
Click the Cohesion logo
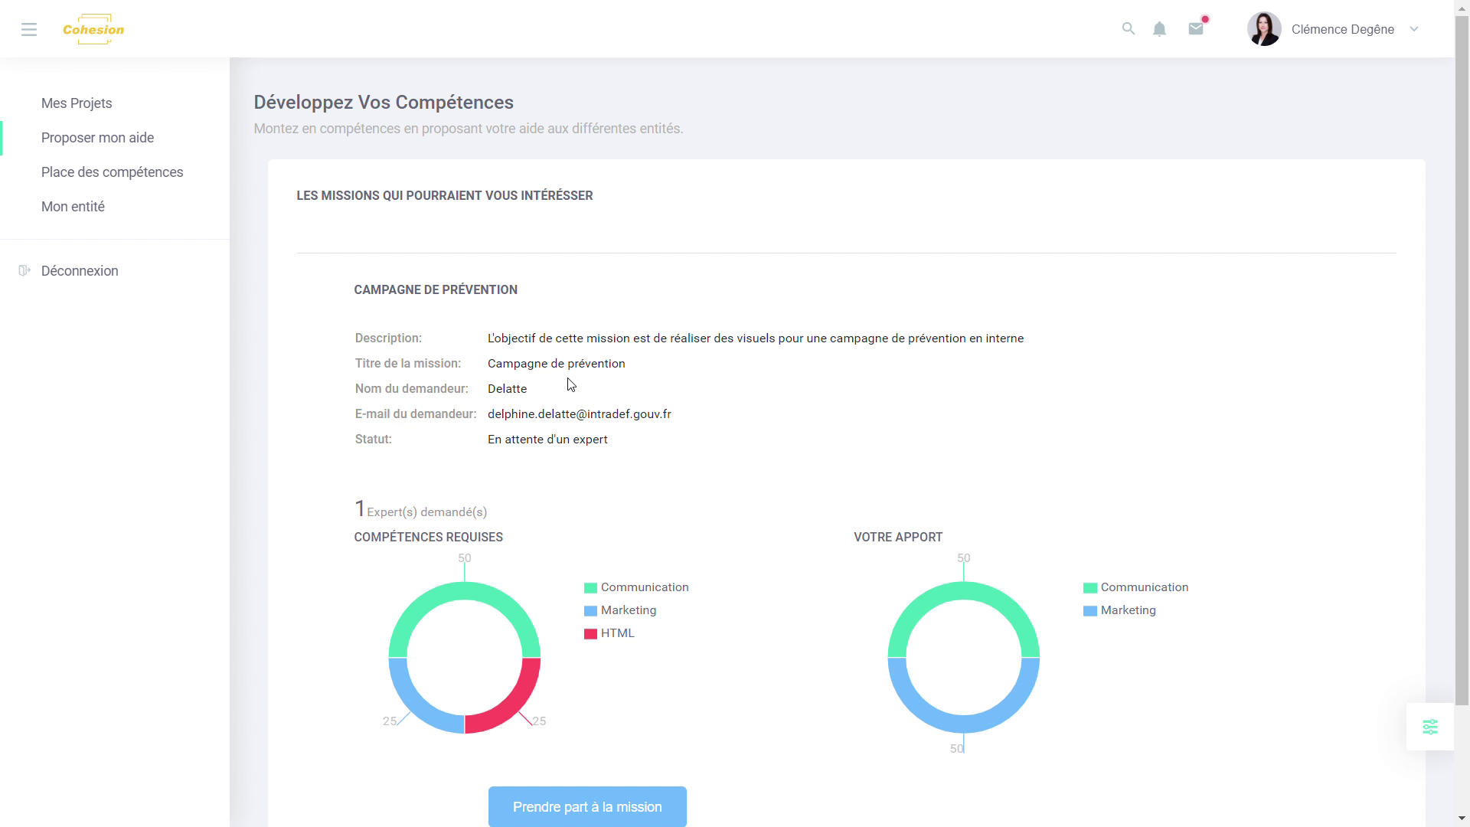(x=93, y=29)
